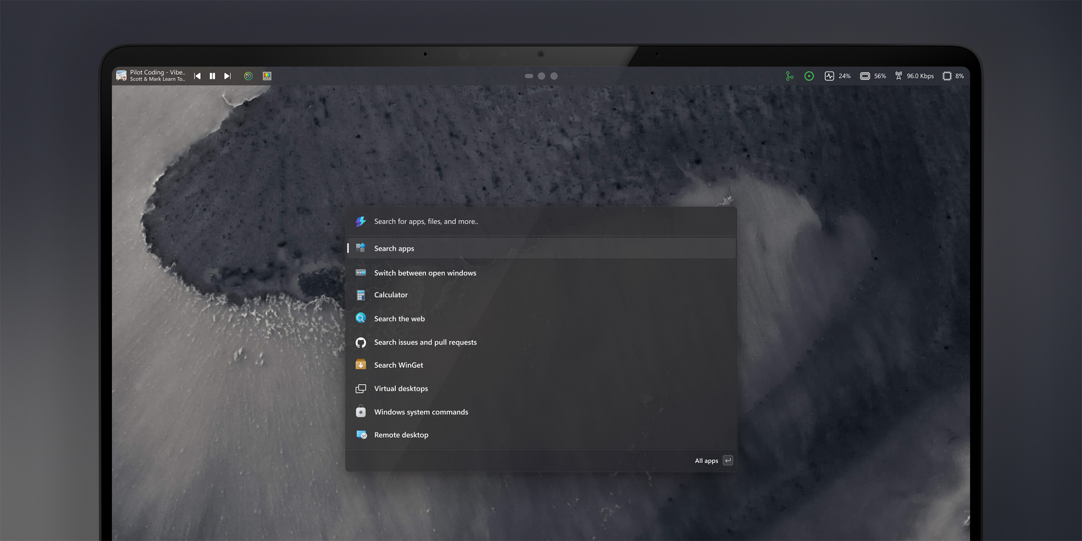
Task: Click the CPU chip icon showing 8%
Action: (947, 76)
